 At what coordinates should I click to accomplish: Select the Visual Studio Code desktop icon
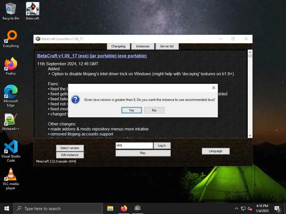11,151
